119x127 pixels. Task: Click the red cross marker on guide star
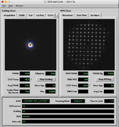click(30, 45)
